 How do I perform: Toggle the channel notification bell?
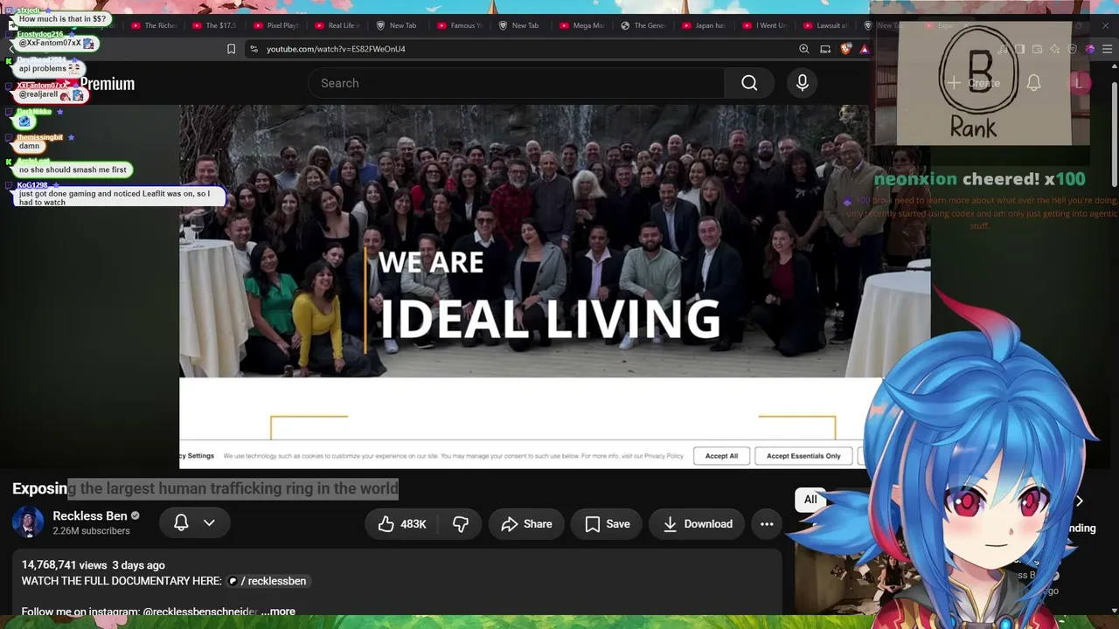[181, 522]
